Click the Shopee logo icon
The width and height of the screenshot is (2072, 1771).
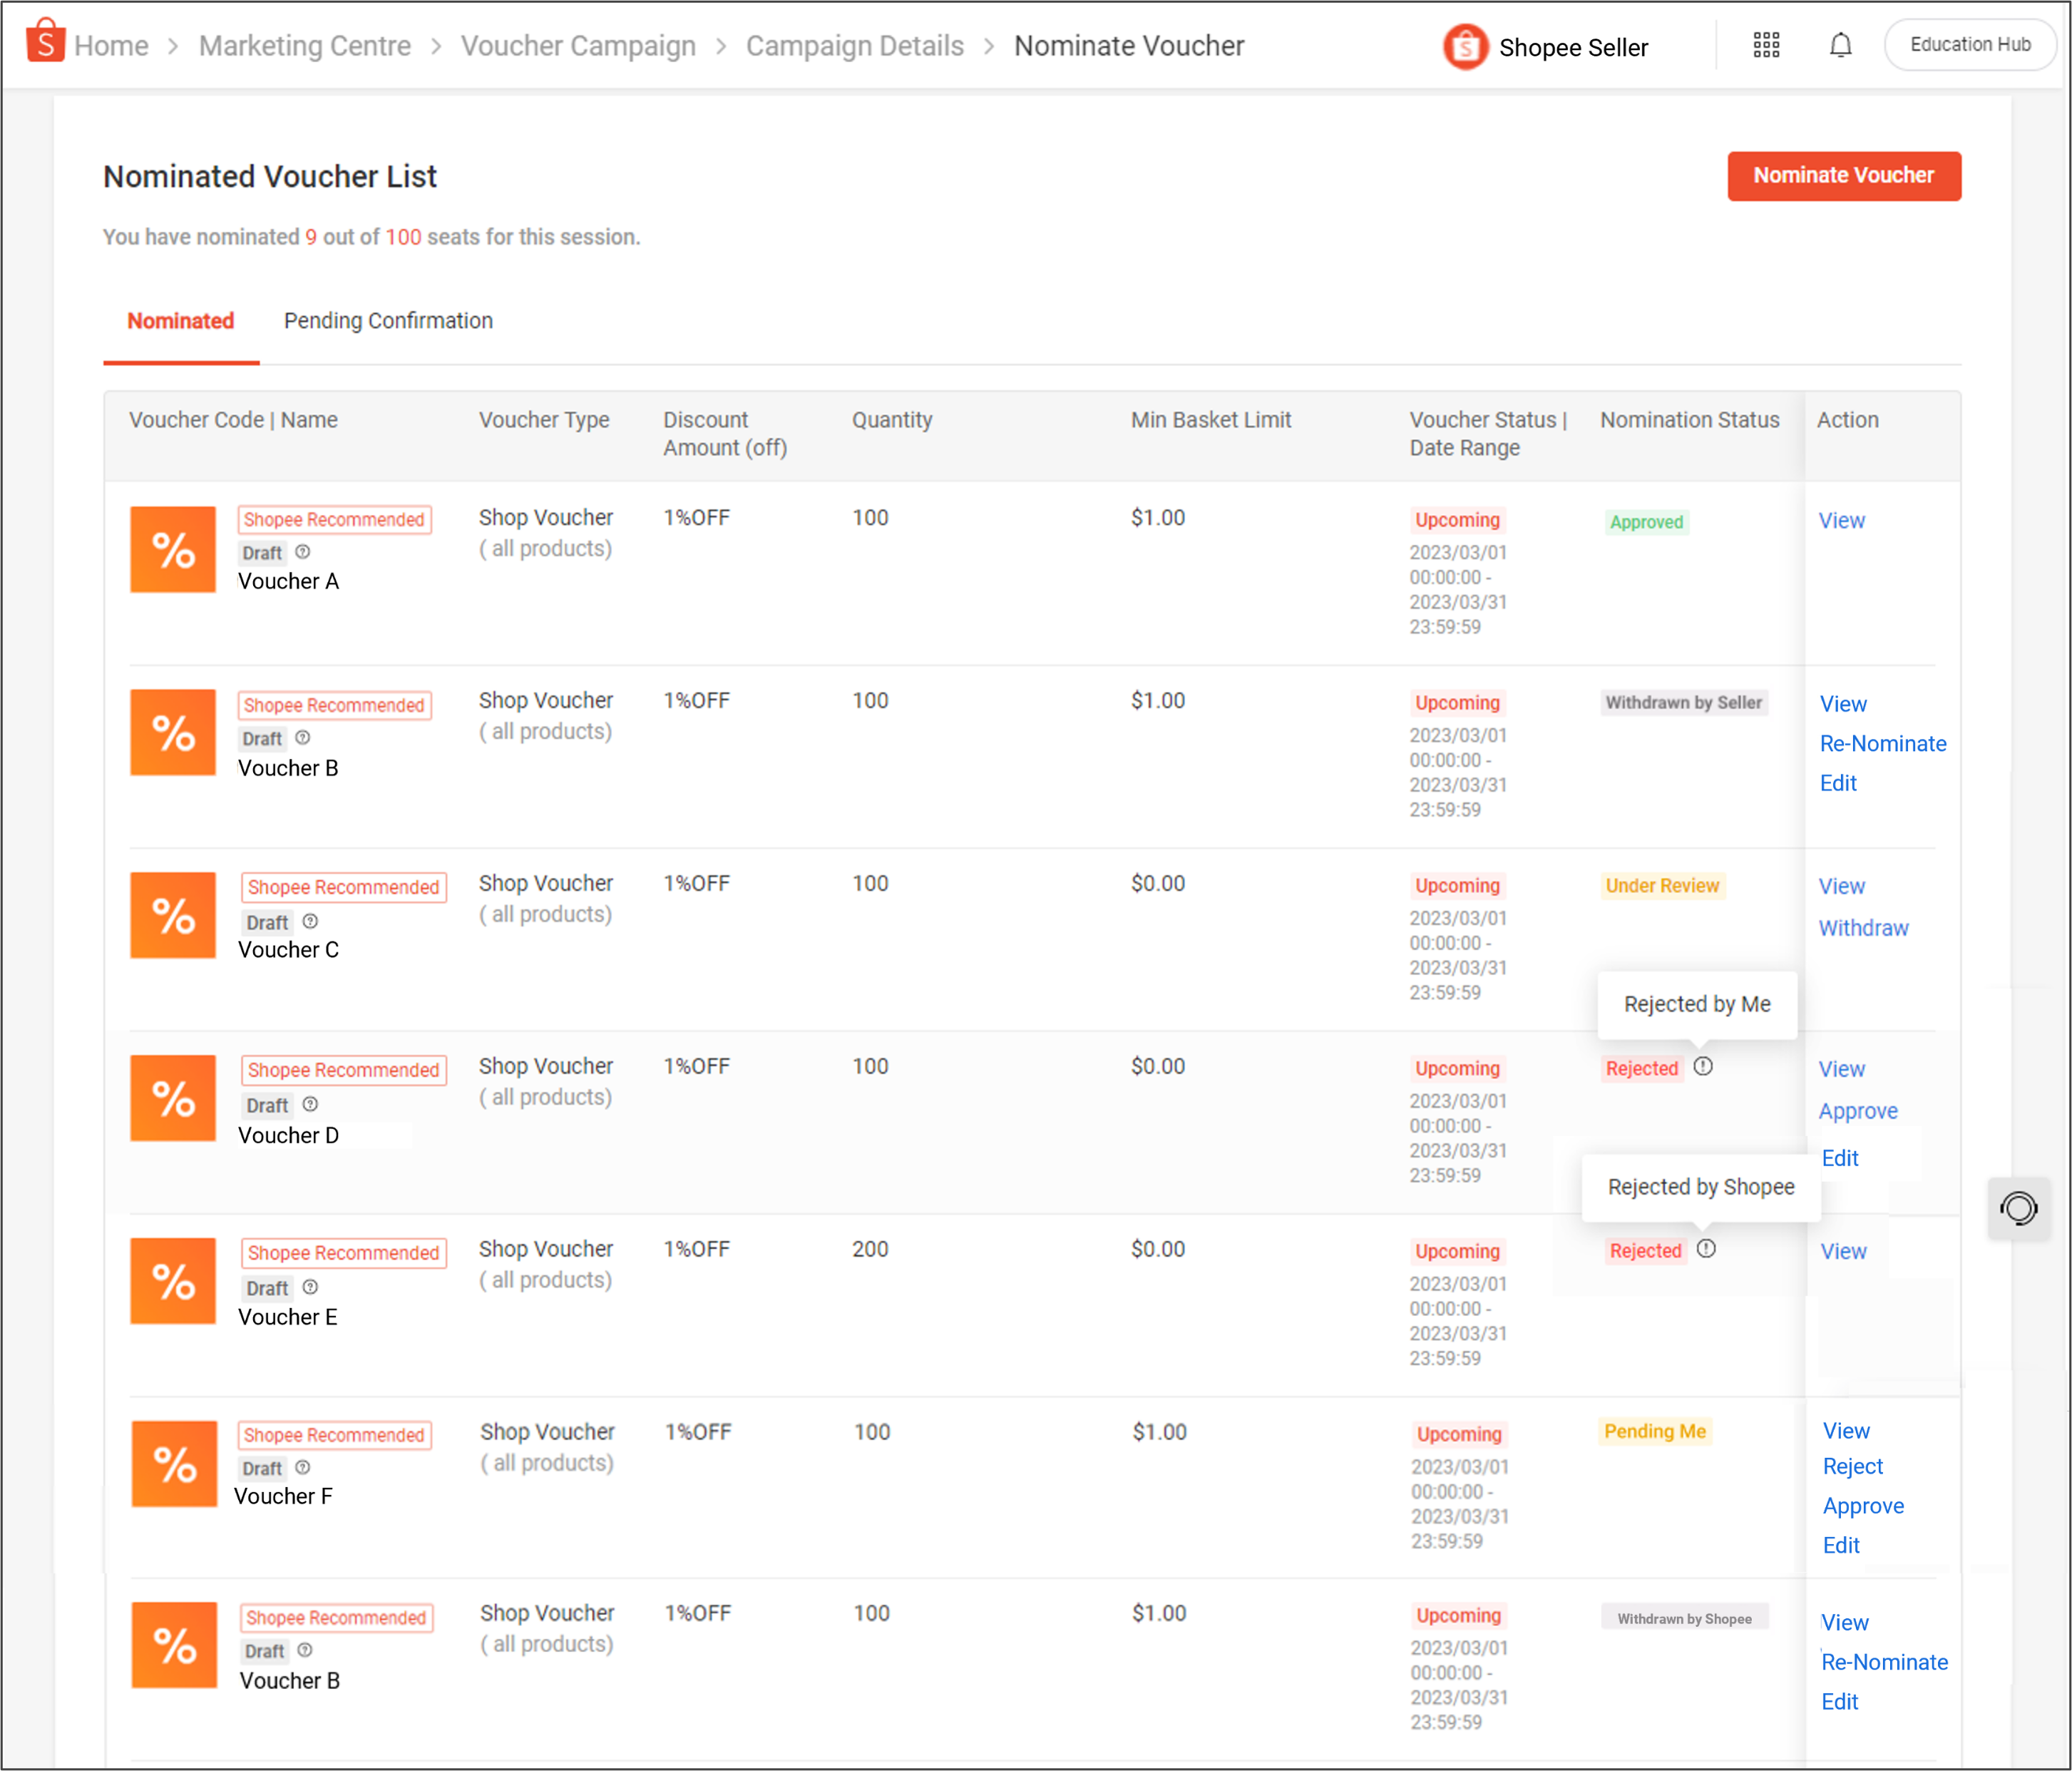[46, 43]
